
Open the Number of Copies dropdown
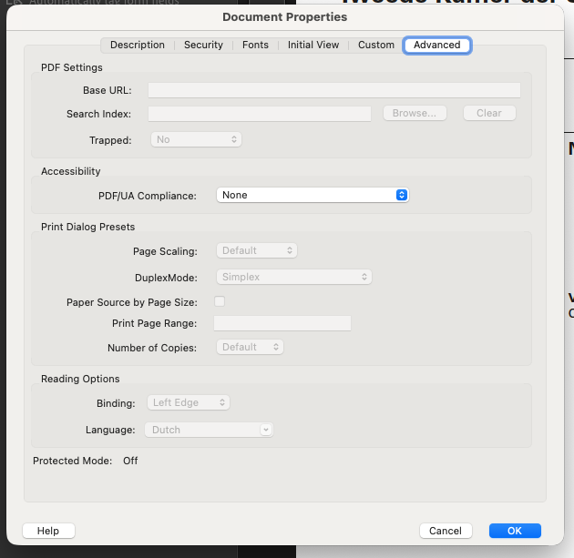click(250, 347)
